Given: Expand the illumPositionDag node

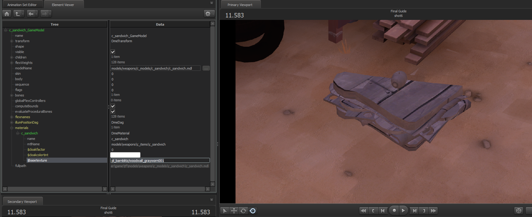Looking at the screenshot, I should (x=12, y=122).
